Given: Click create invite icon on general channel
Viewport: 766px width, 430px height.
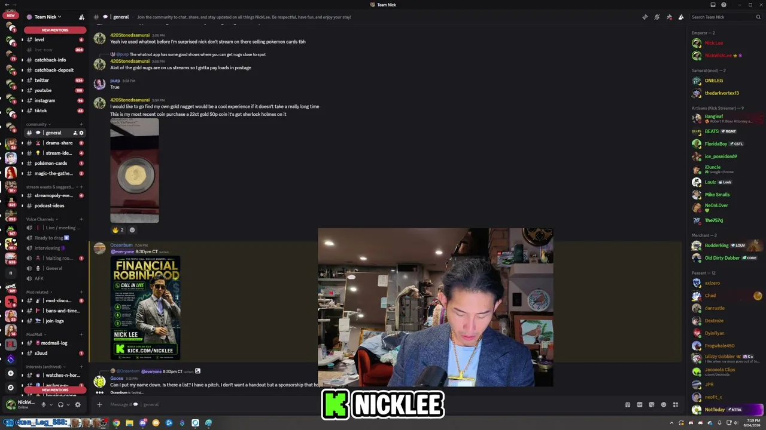Looking at the screenshot, I should point(75,133).
